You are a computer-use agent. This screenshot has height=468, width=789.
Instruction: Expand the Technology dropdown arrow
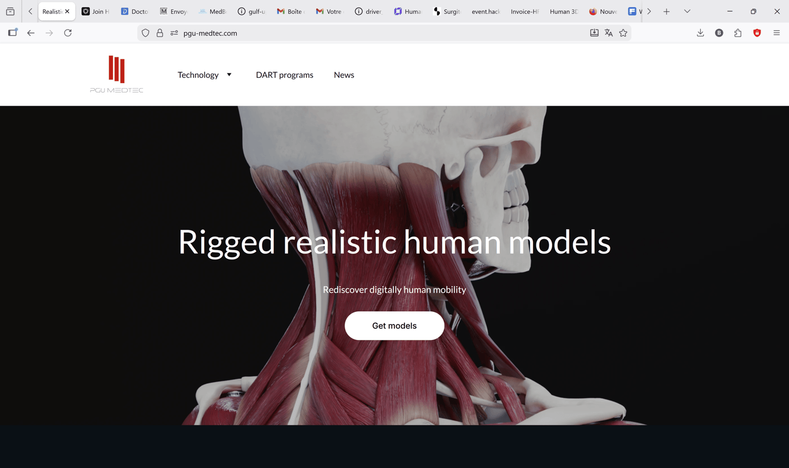tap(229, 75)
